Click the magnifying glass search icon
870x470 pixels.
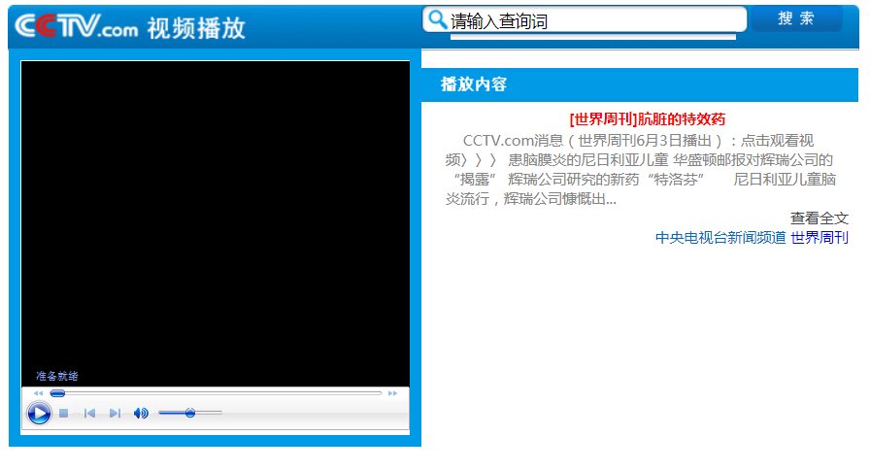438,19
